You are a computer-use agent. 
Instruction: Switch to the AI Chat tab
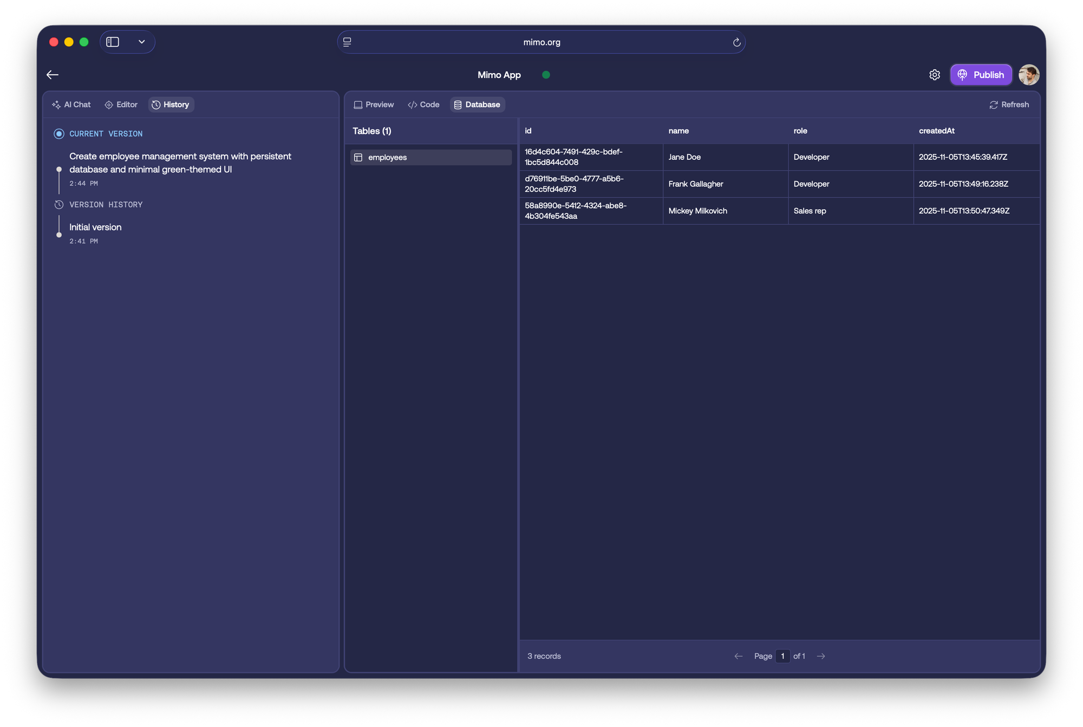pyautogui.click(x=71, y=105)
